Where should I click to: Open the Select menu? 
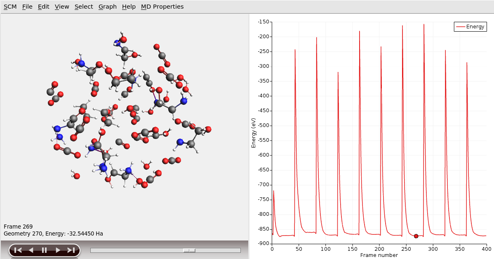pos(84,7)
